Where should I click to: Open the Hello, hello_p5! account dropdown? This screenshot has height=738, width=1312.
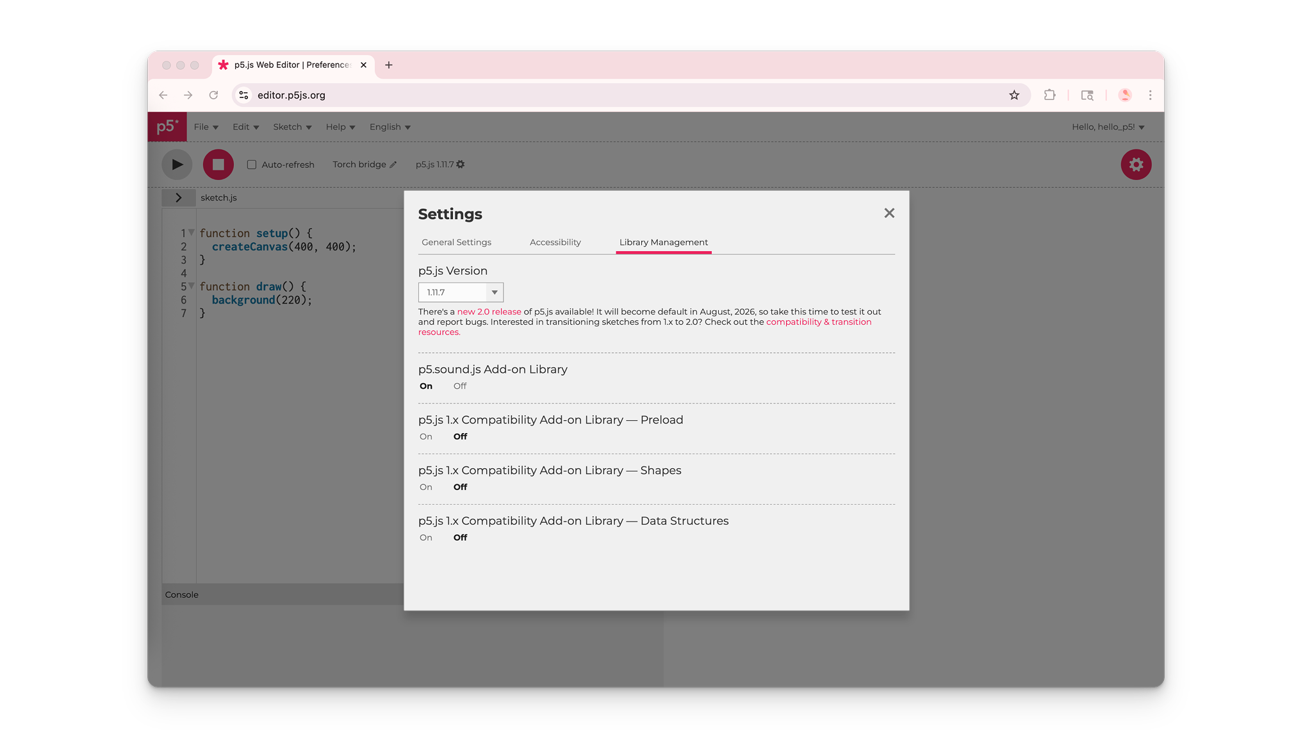(1108, 127)
